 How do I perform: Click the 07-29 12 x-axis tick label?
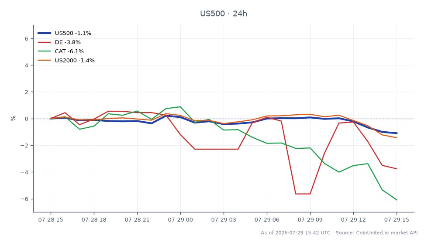click(353, 220)
